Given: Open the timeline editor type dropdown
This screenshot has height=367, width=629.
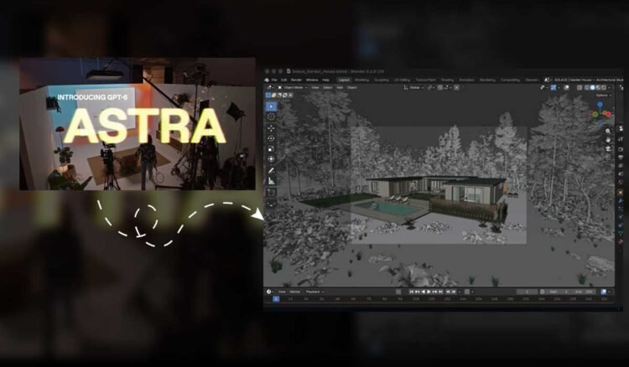Looking at the screenshot, I should [269, 292].
